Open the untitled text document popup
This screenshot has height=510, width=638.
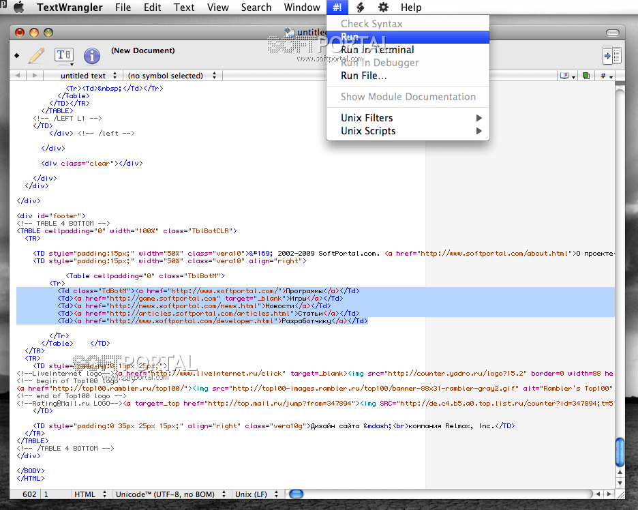pos(84,76)
